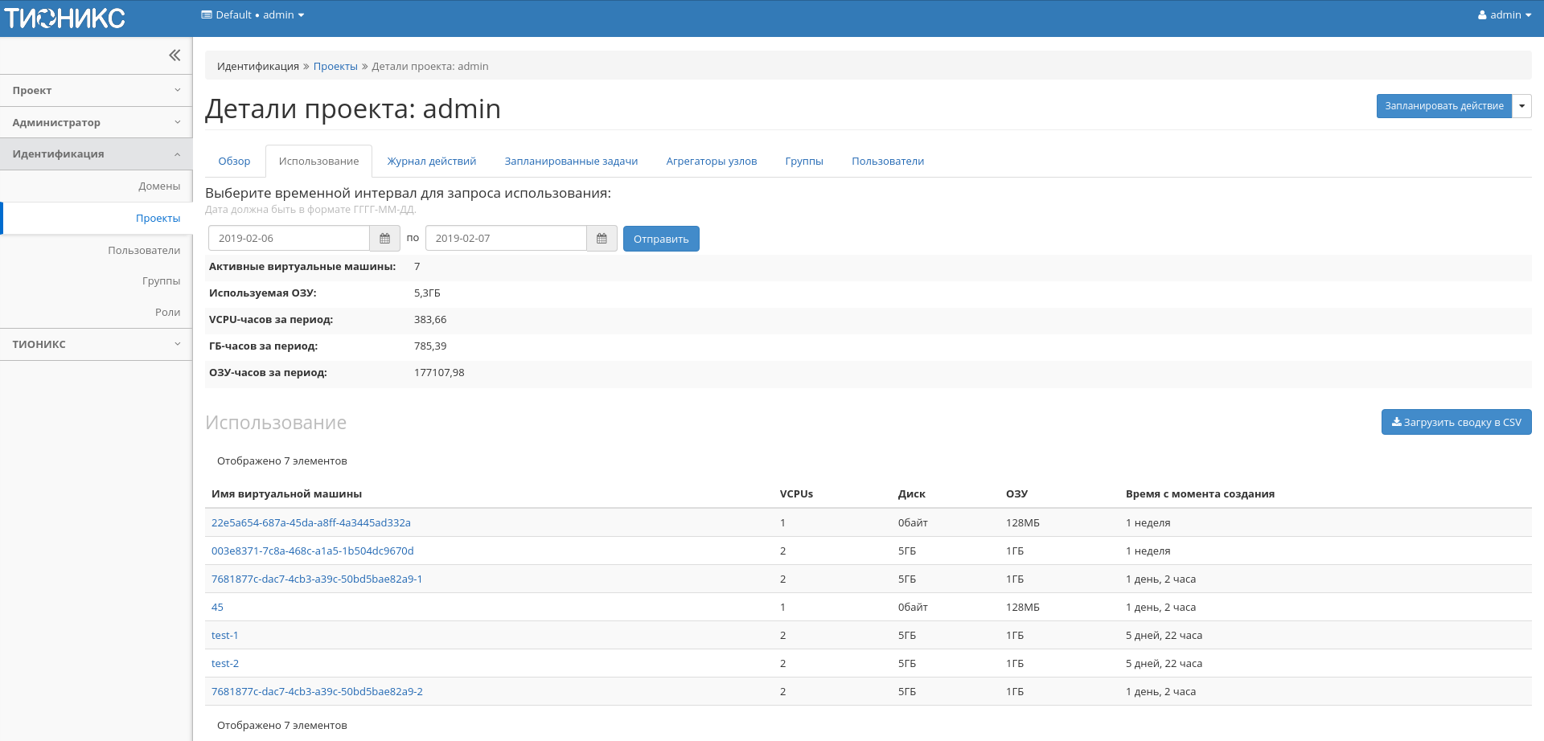Screen dimensions: 1544x741
Task: Open the end date calendar picker
Action: [602, 239]
